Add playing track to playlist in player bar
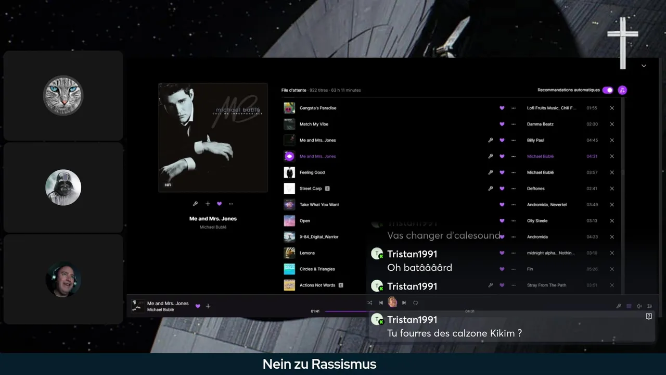 [208, 306]
